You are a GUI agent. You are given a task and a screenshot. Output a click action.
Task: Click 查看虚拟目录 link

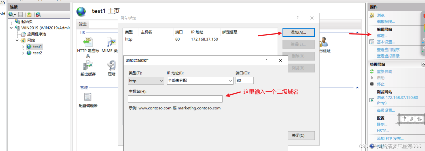pyautogui.click(x=388, y=56)
